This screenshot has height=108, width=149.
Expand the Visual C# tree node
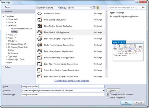[7, 22]
